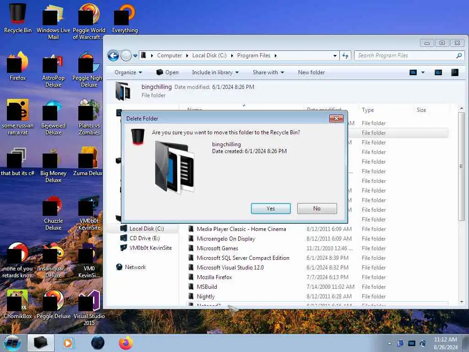Click the AstroPop Deluxe desktop icon

(53, 70)
